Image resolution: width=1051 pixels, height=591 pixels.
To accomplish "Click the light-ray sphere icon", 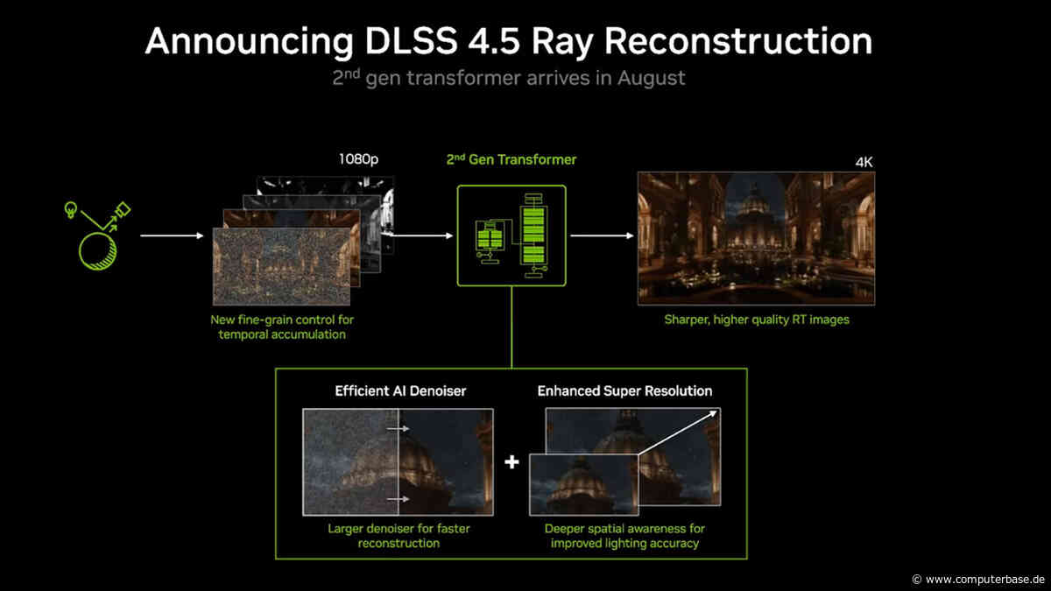I will click(97, 236).
